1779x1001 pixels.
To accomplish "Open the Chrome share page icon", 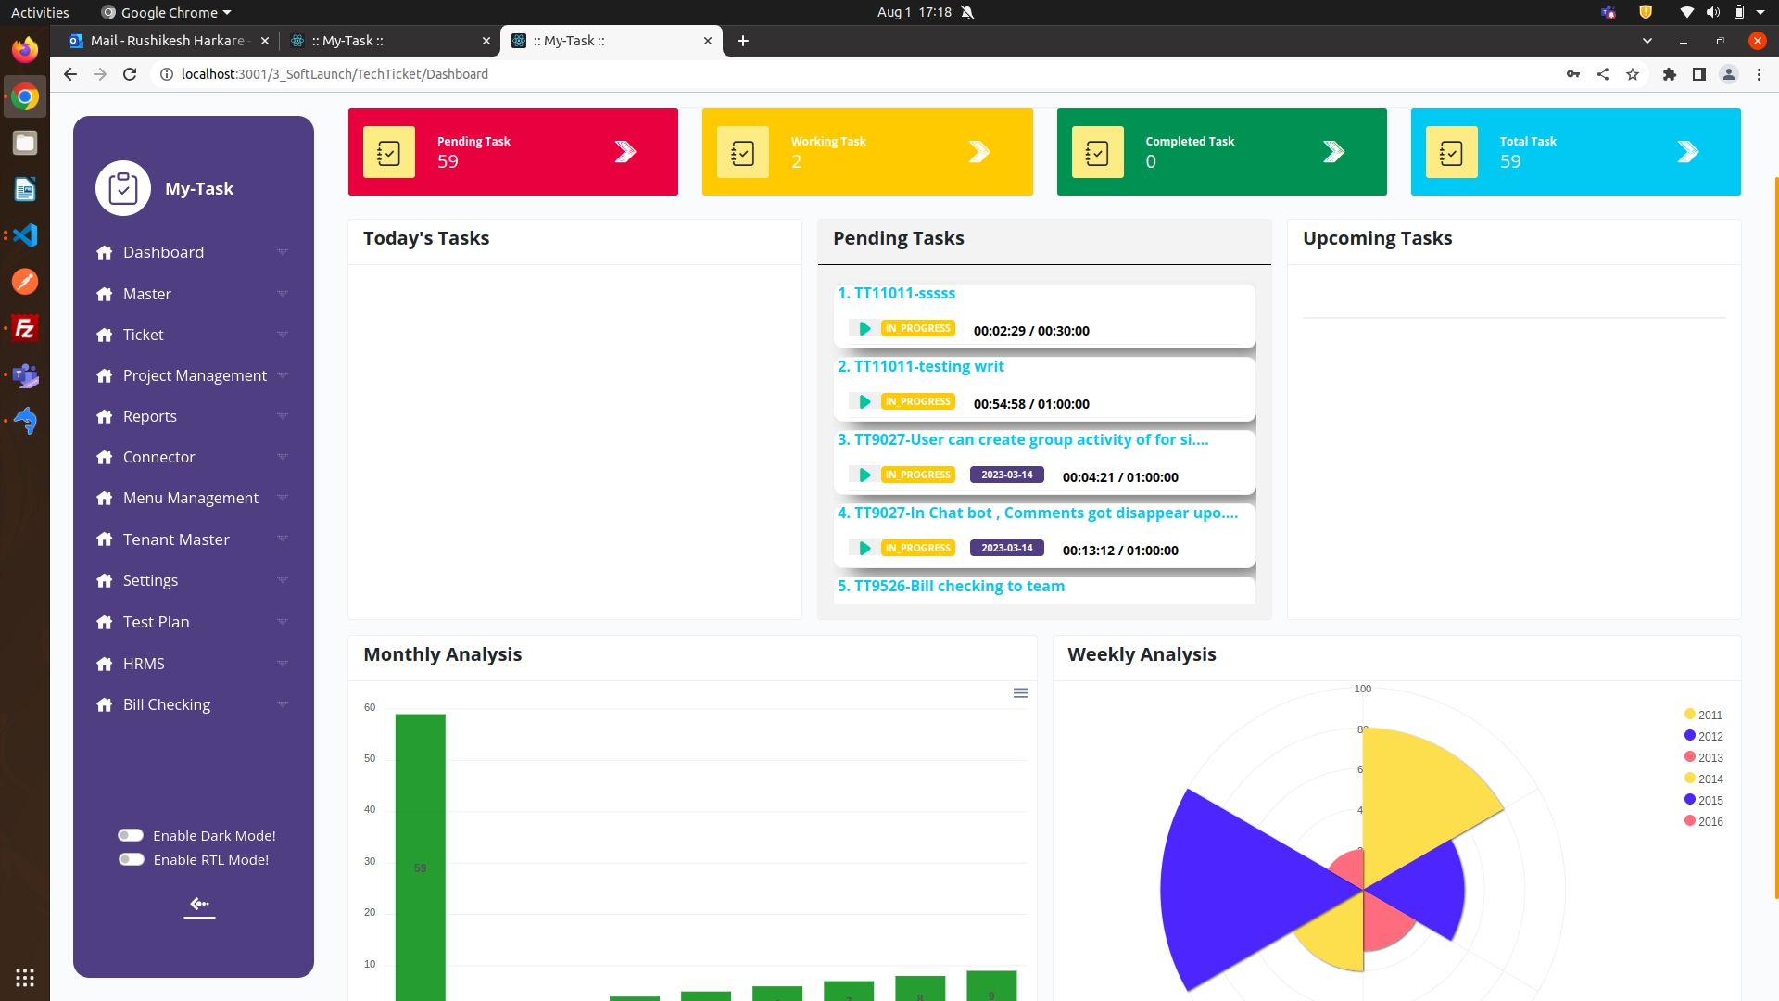I will point(1603,74).
